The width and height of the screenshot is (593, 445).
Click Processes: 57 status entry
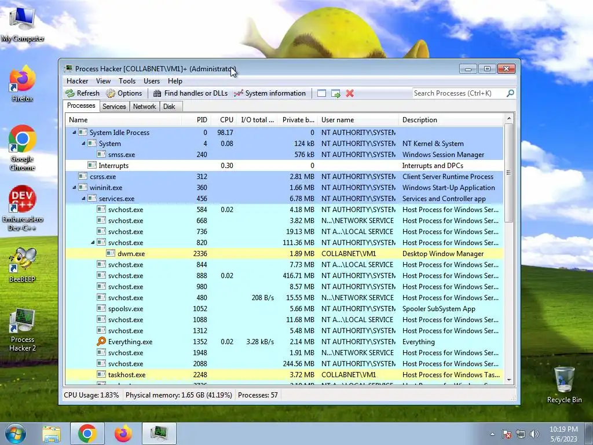[258, 395]
